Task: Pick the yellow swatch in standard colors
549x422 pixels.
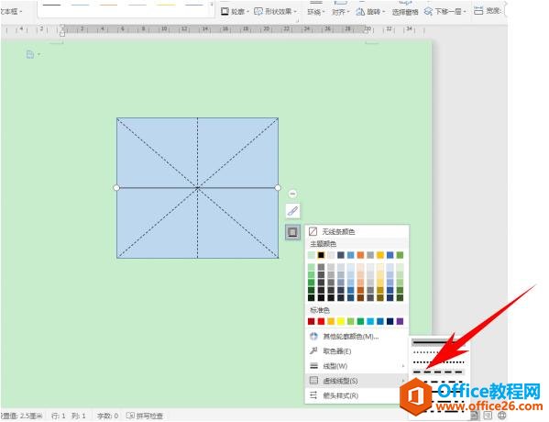Action: tap(341, 321)
